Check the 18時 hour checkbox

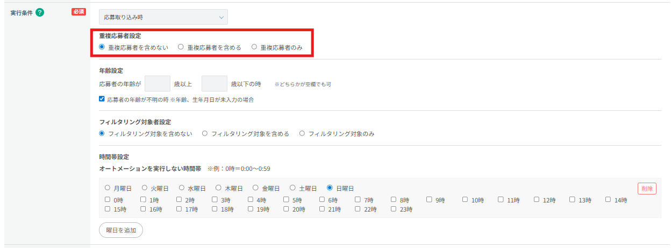click(x=215, y=209)
